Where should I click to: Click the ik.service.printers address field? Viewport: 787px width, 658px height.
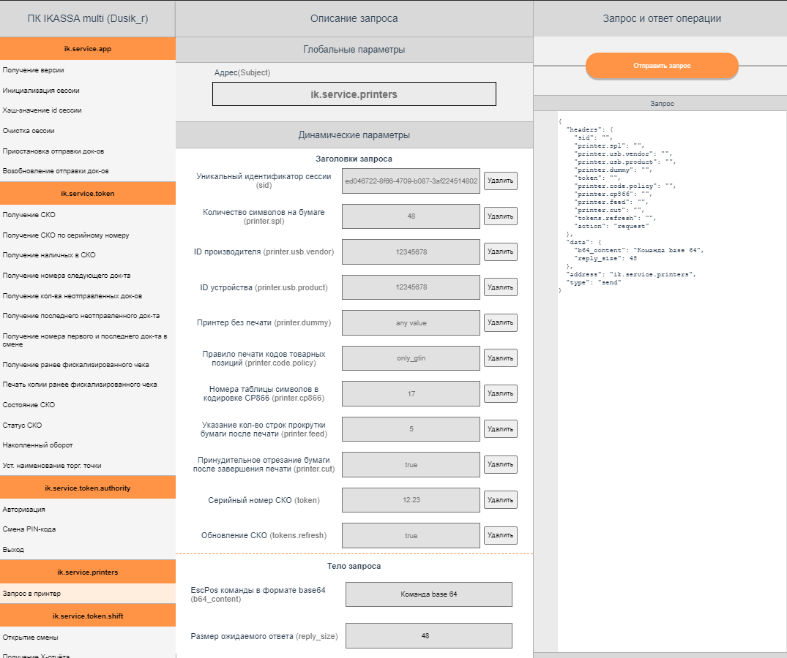(354, 94)
